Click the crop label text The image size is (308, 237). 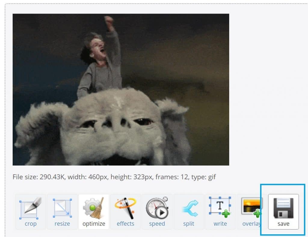coord(30,223)
